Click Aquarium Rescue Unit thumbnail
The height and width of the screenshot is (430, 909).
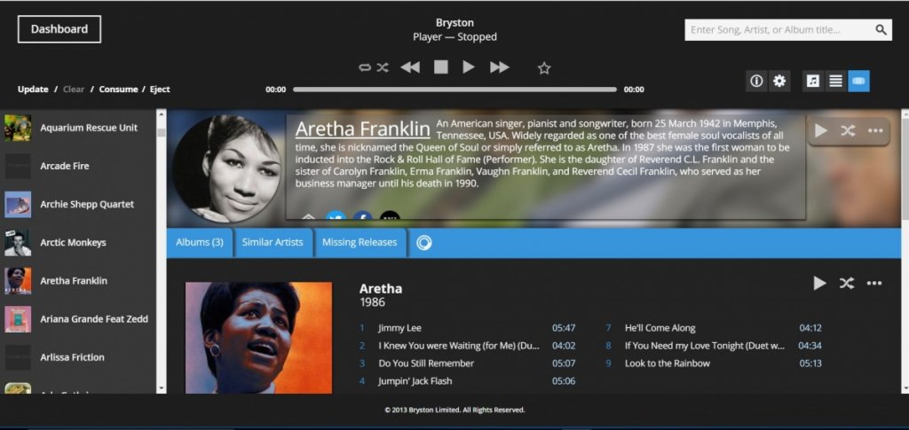click(x=18, y=128)
